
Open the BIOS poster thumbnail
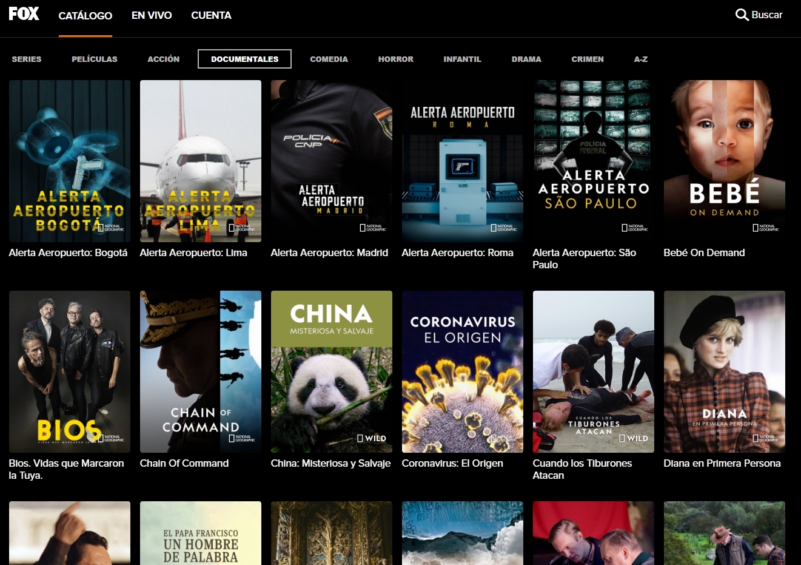pos(70,371)
